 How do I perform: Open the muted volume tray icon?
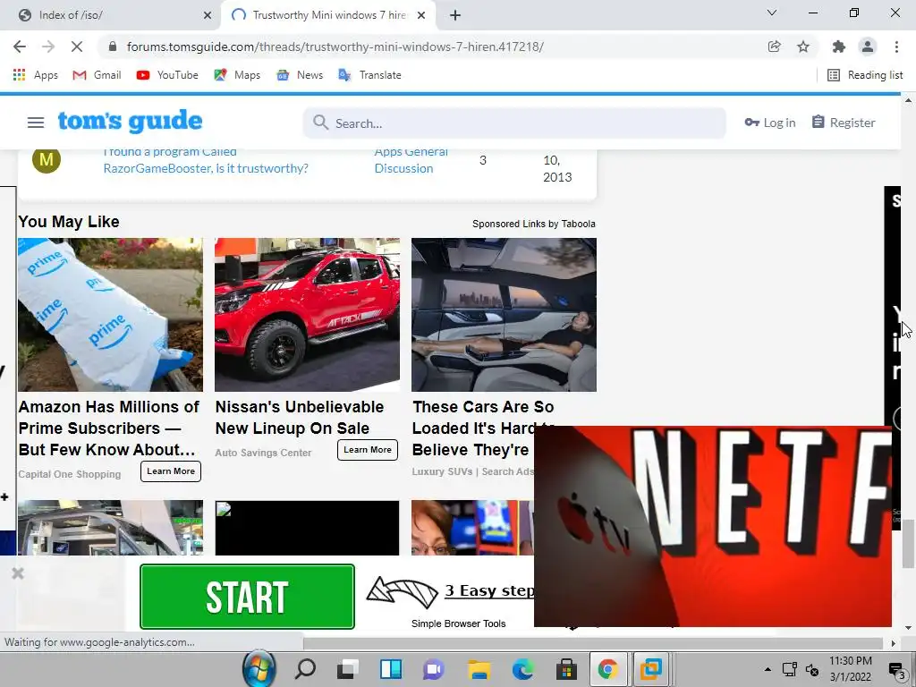point(812,669)
